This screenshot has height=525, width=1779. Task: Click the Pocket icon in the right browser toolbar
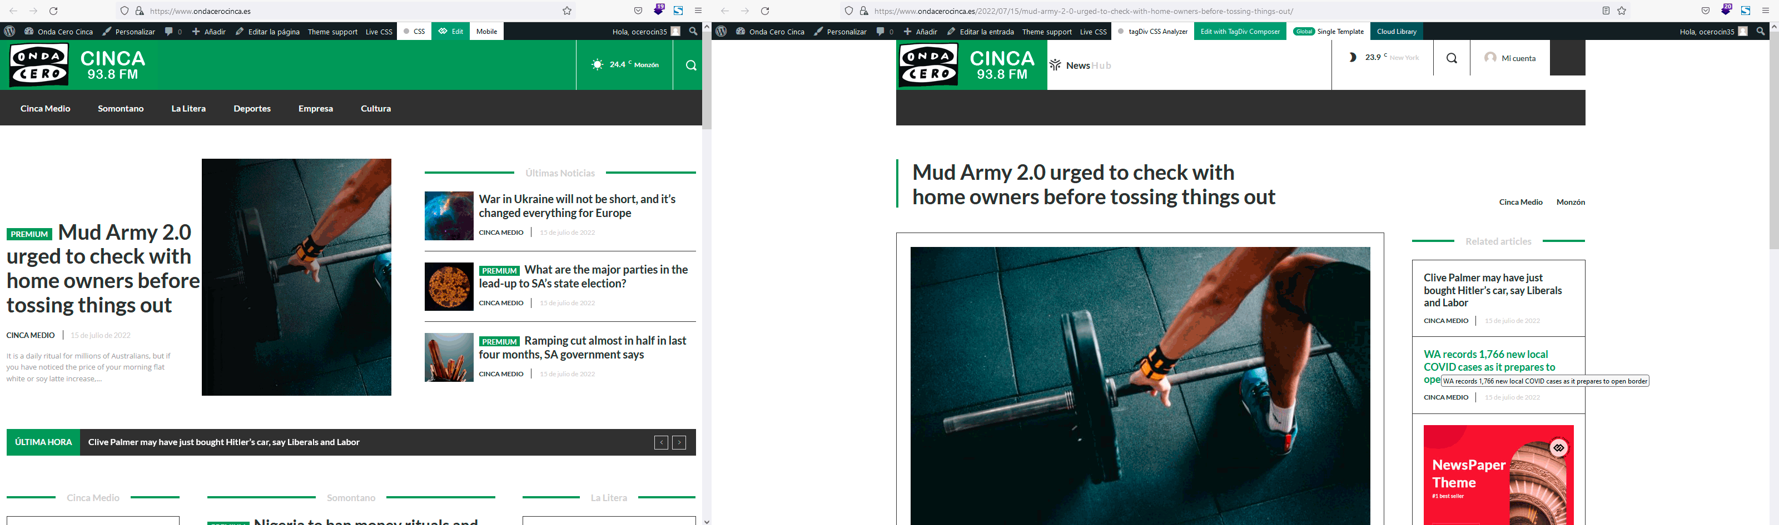pos(1706,11)
